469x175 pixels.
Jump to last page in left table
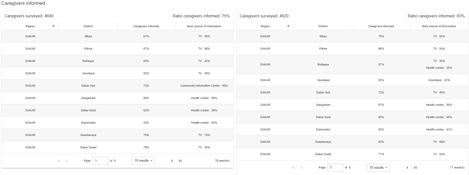[x=180, y=161]
